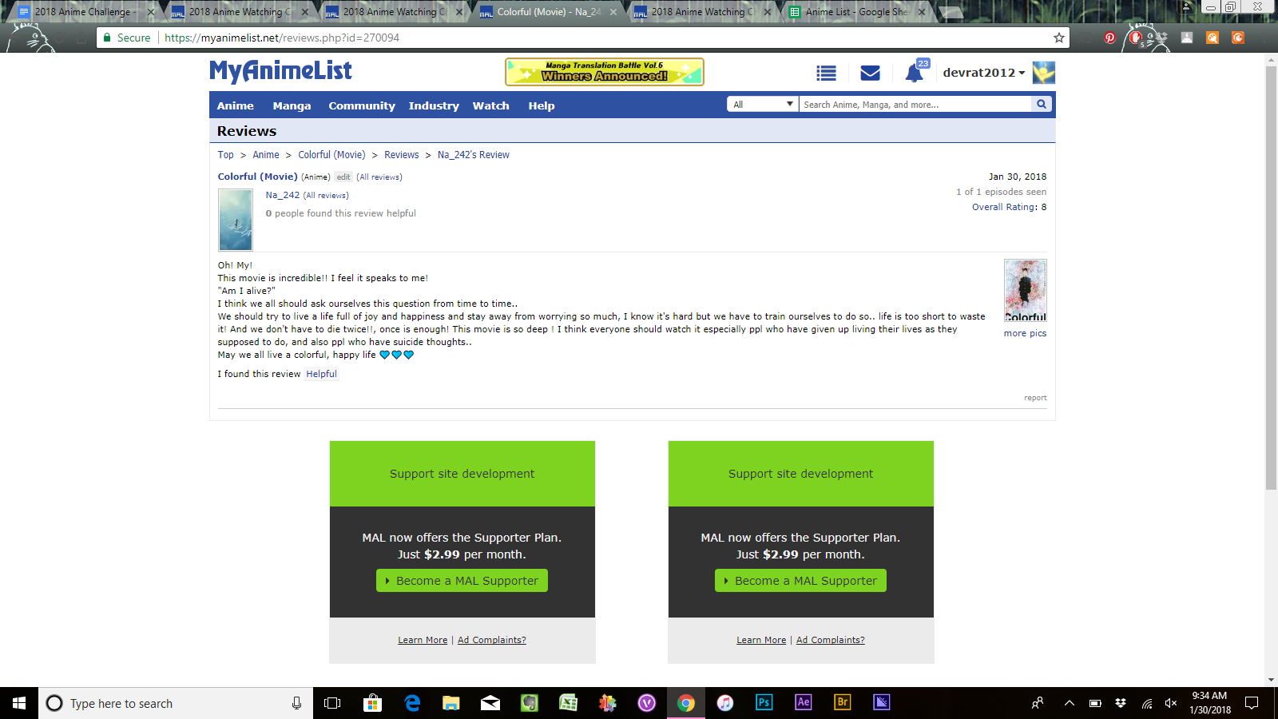Launch After Effects from the taskbar
Image resolution: width=1278 pixels, height=719 pixels.
[x=804, y=703]
